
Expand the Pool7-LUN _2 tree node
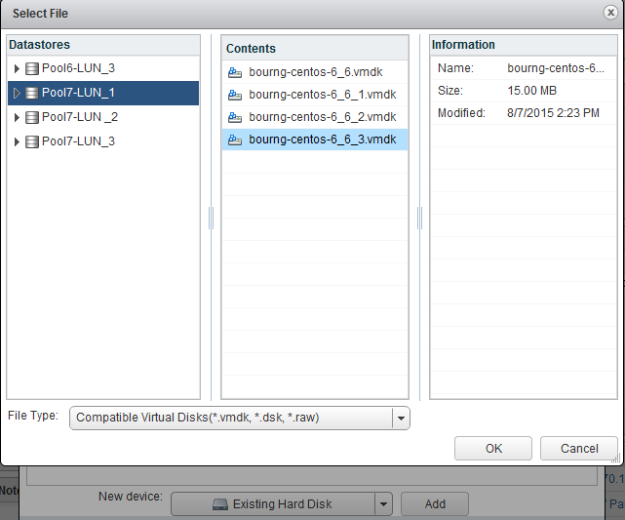[17, 117]
